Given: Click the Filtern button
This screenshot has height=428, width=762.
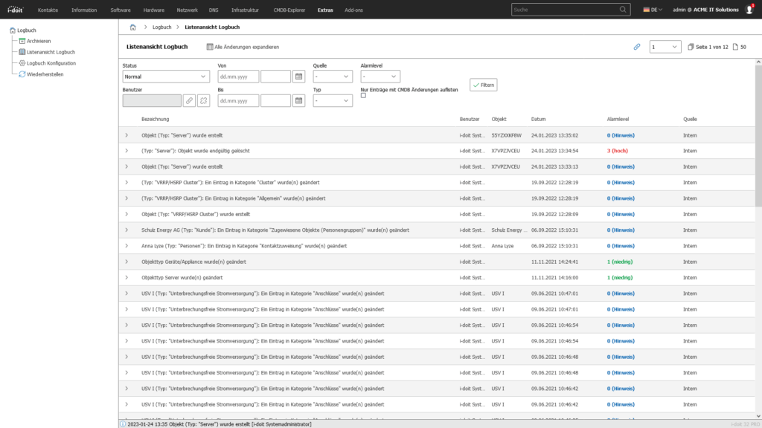Looking at the screenshot, I should click(483, 85).
